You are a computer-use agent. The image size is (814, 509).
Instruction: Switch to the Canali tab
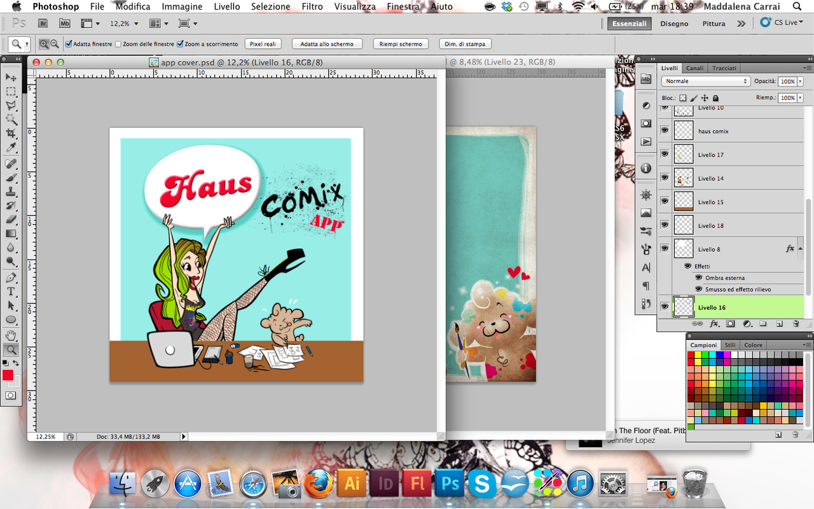[x=694, y=68]
